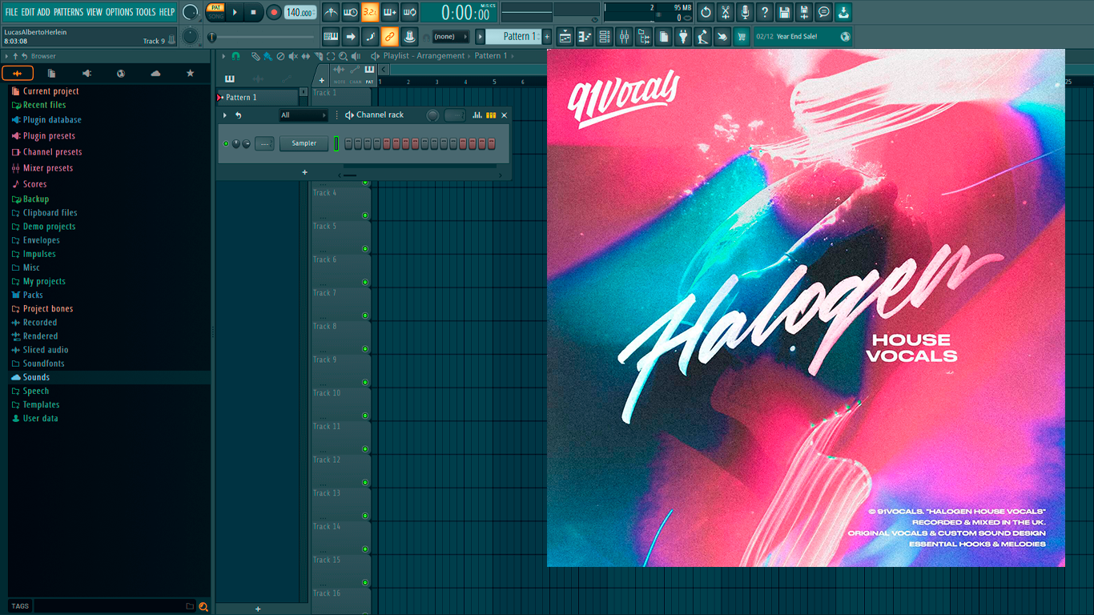Viewport: 1094px width, 615px height.
Task: Click the song position slider
Action: [262, 37]
